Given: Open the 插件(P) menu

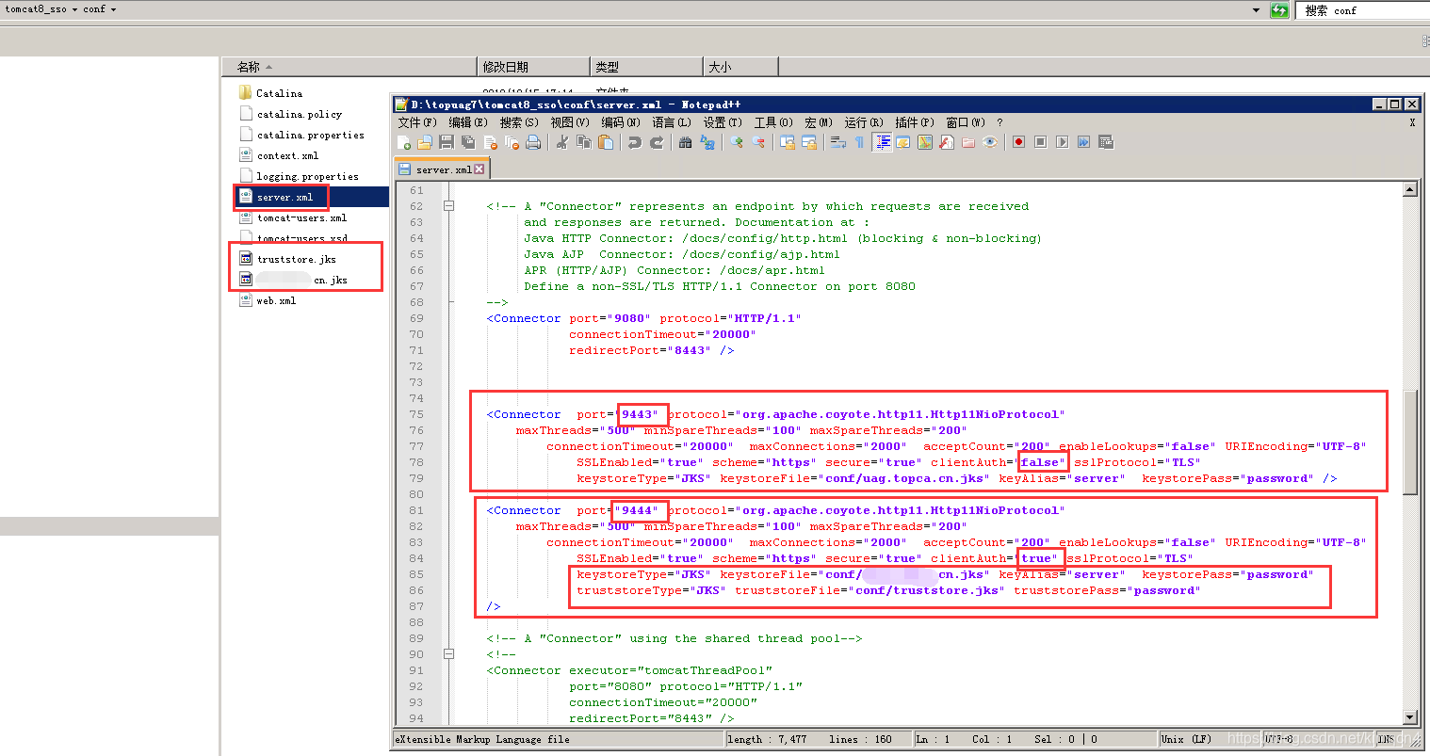Looking at the screenshot, I should 914,122.
